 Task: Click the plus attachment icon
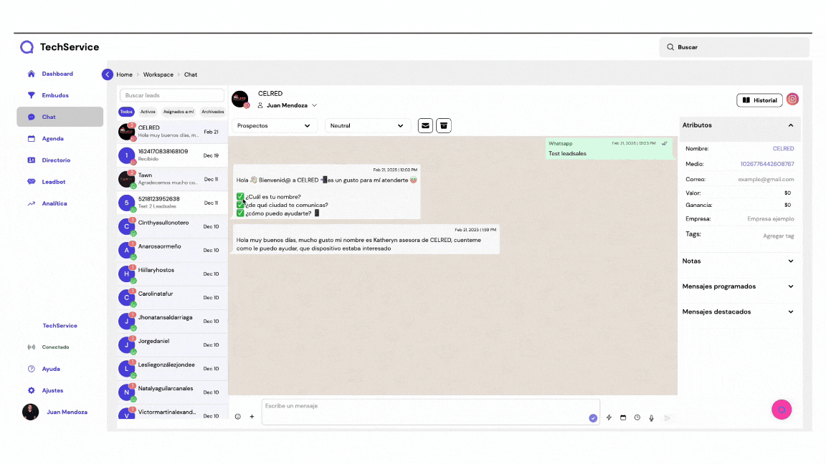point(252,417)
